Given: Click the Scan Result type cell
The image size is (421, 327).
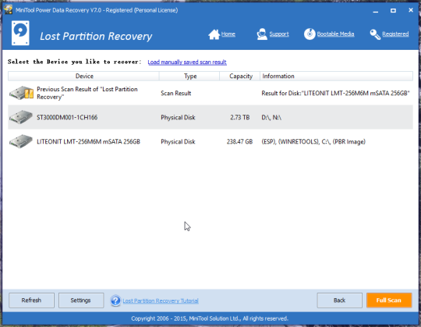Looking at the screenshot, I should pyautogui.click(x=176, y=93).
